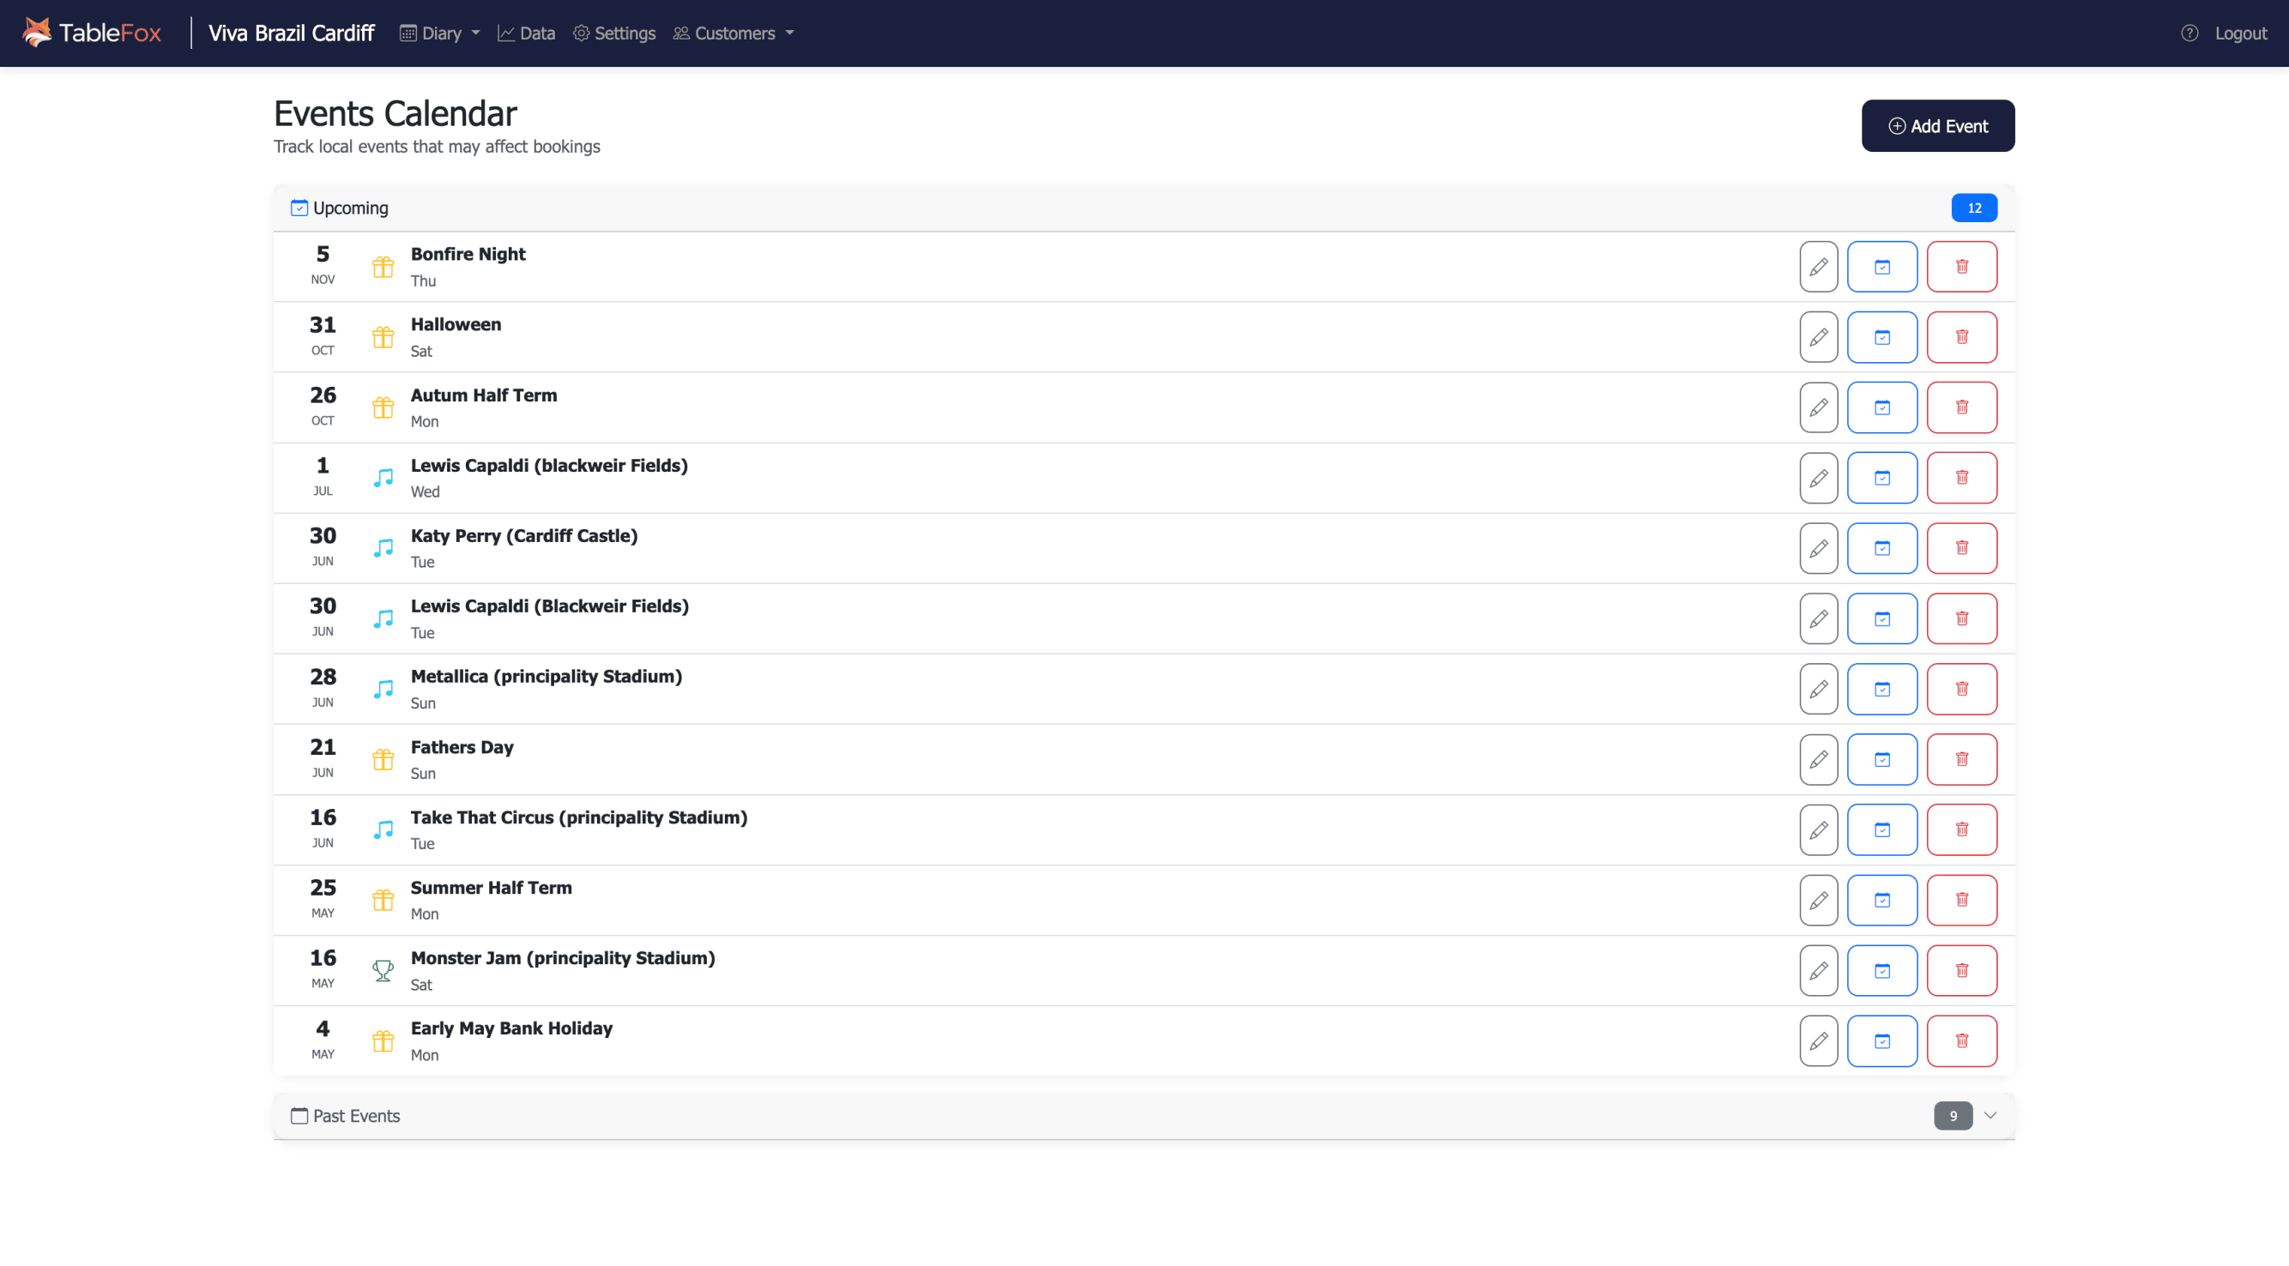Viewport: 2289px width, 1266px height.
Task: Expand Past Events with the chevron
Action: (1990, 1115)
